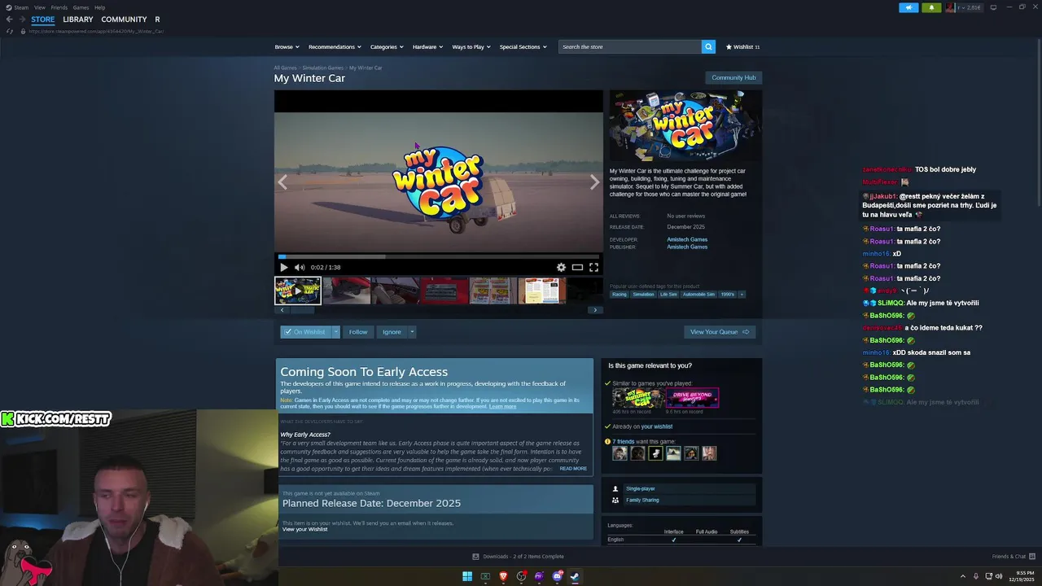This screenshot has width=1042, height=586.
Task: Click the Automobile Sim tag
Action: pos(698,294)
